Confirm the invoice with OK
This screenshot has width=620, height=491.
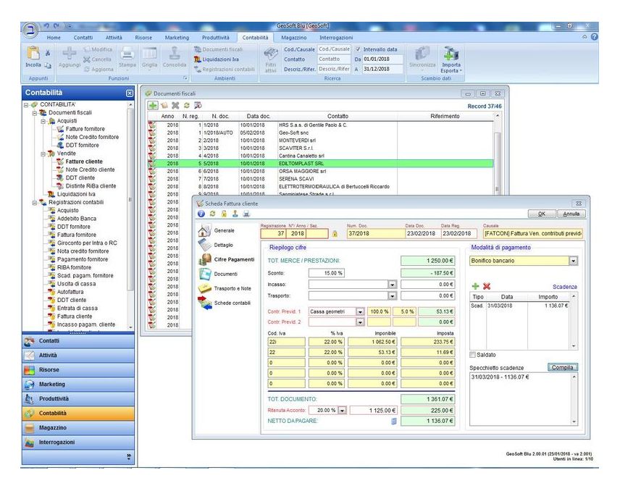542,214
